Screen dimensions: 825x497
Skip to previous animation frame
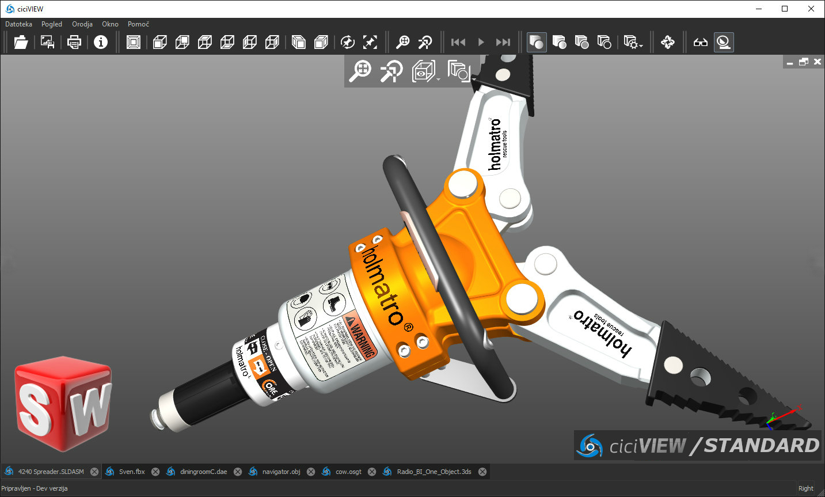pyautogui.click(x=458, y=42)
